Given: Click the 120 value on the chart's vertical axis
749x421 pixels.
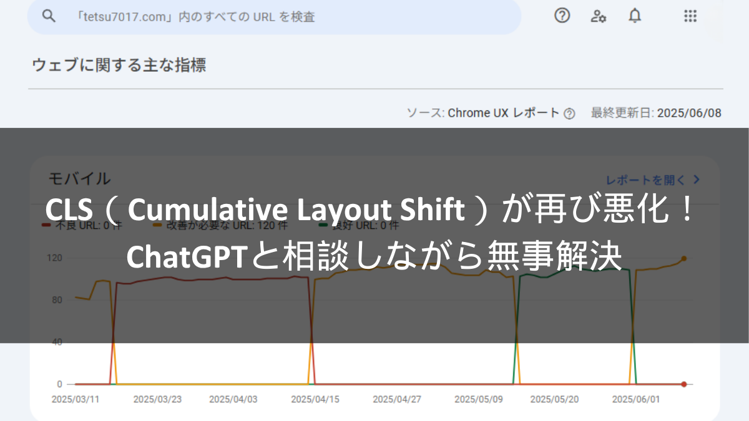Looking at the screenshot, I should pyautogui.click(x=54, y=258).
